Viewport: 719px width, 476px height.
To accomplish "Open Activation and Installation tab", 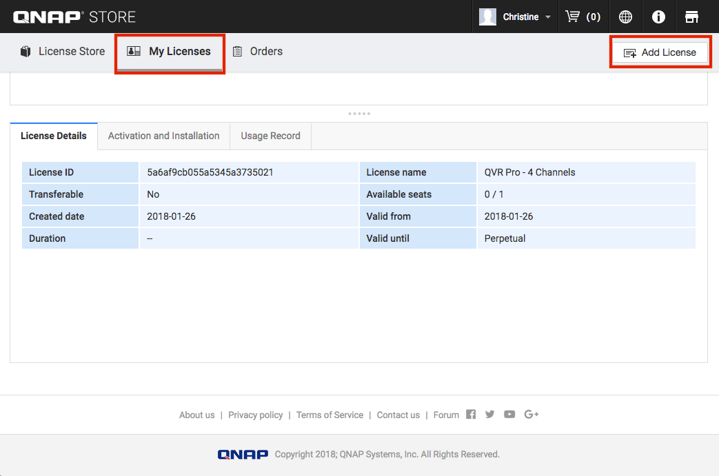I will pos(163,136).
